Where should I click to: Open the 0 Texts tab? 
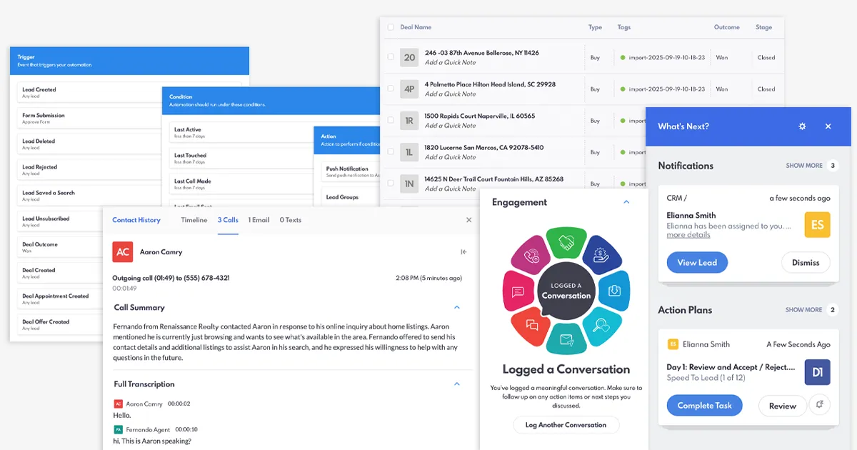[x=291, y=220]
